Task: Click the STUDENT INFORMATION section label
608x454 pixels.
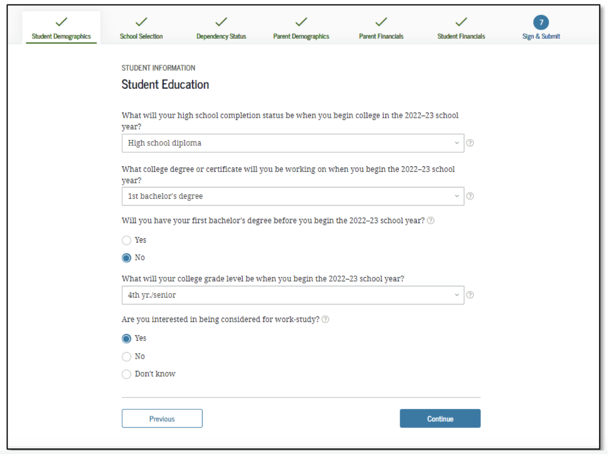Action: (x=158, y=68)
